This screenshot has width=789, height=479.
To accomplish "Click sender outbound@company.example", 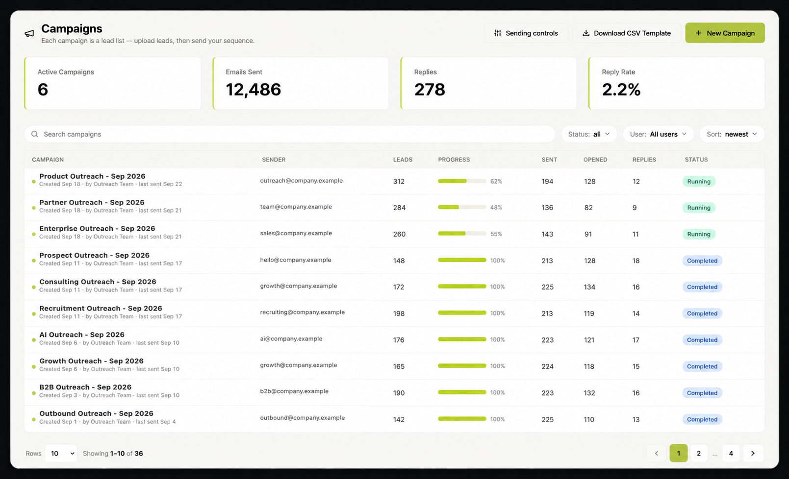I will [303, 418].
